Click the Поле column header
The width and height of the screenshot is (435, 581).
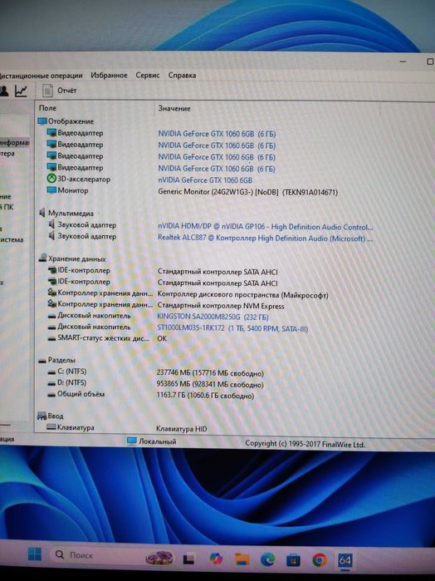coord(48,108)
